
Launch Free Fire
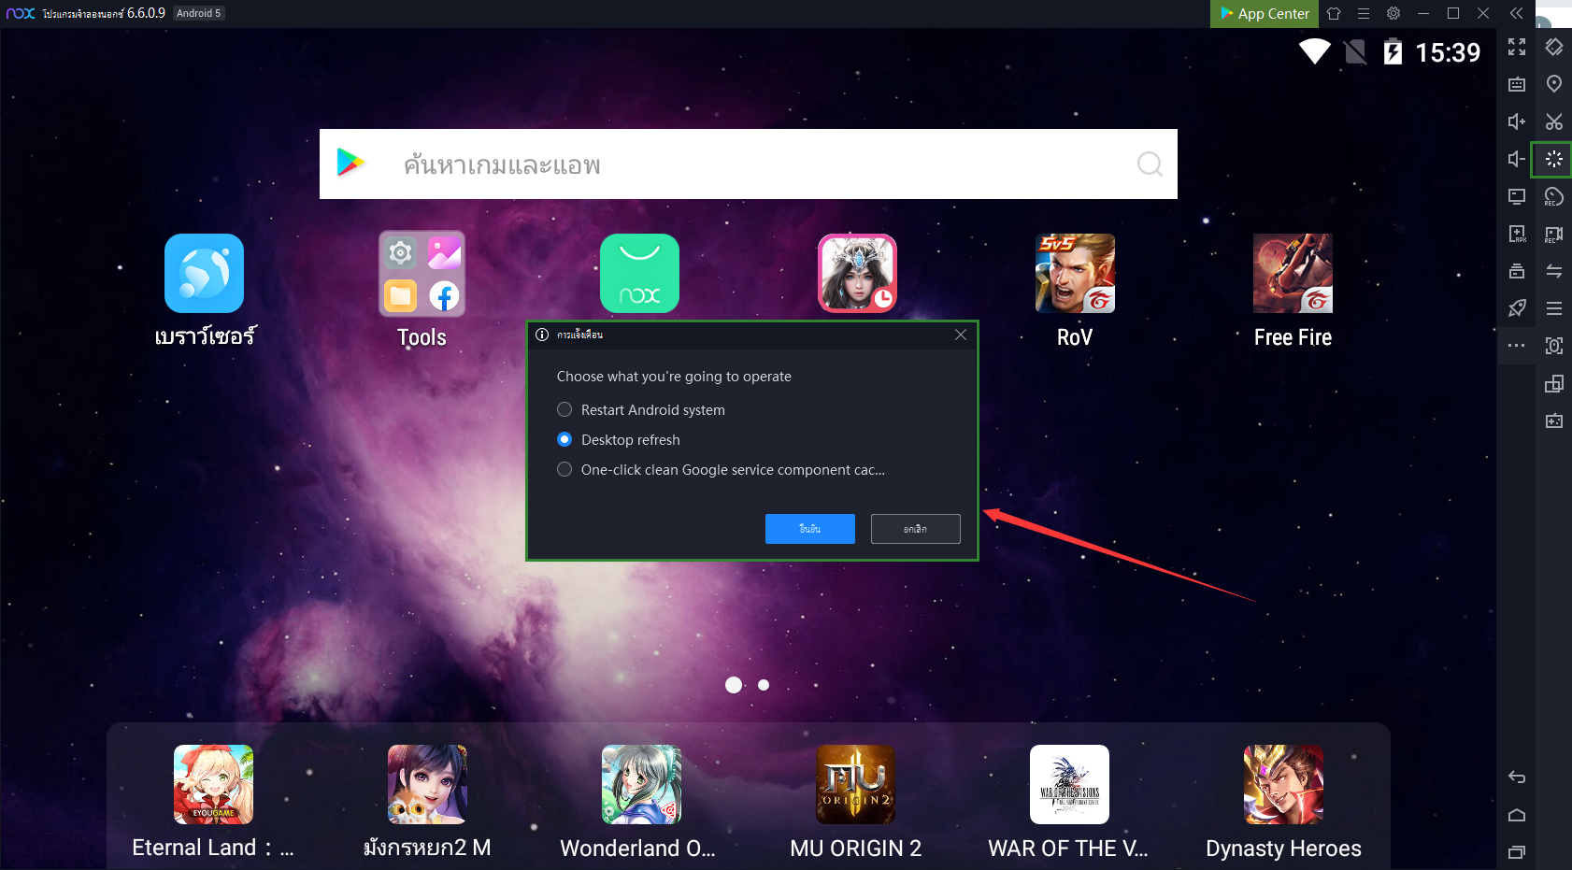[1293, 274]
